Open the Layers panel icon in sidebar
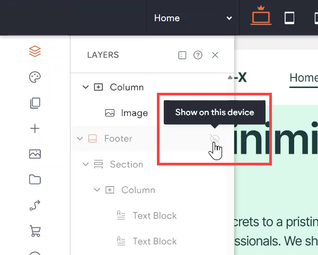The width and height of the screenshot is (318, 255). point(35,51)
